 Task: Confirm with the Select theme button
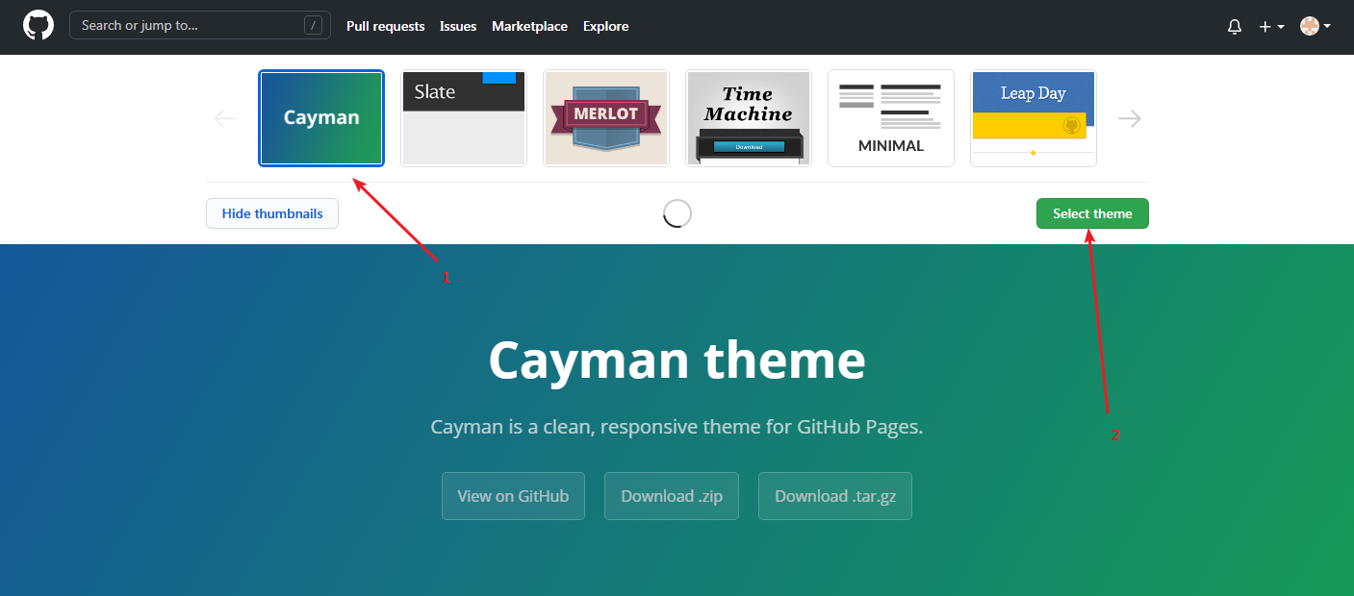click(x=1092, y=213)
